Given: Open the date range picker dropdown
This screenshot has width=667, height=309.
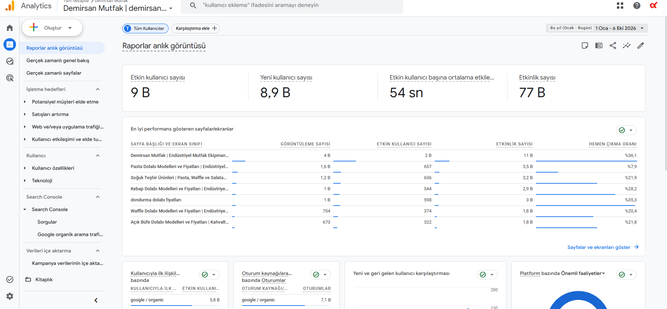Looking at the screenshot, I should click(x=597, y=28).
